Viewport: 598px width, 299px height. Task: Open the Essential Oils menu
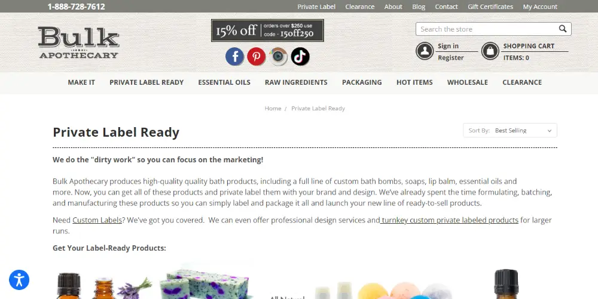click(x=224, y=82)
